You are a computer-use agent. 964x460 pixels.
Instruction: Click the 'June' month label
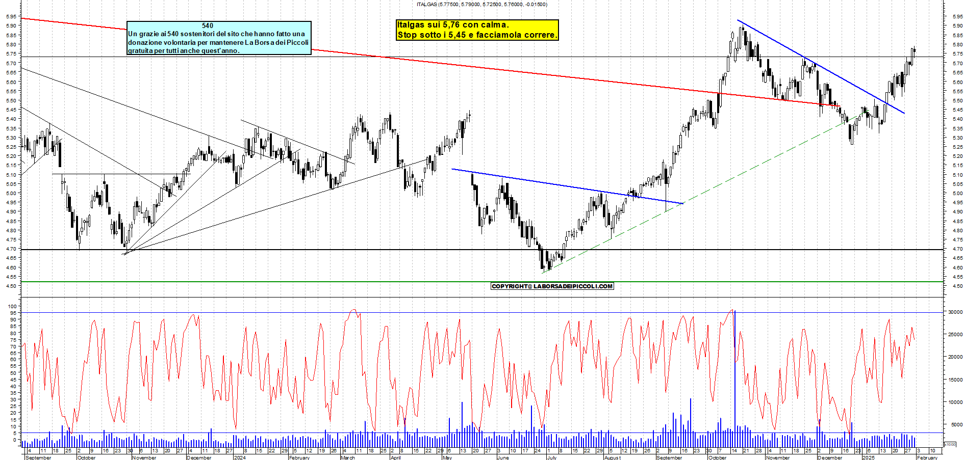click(503, 457)
